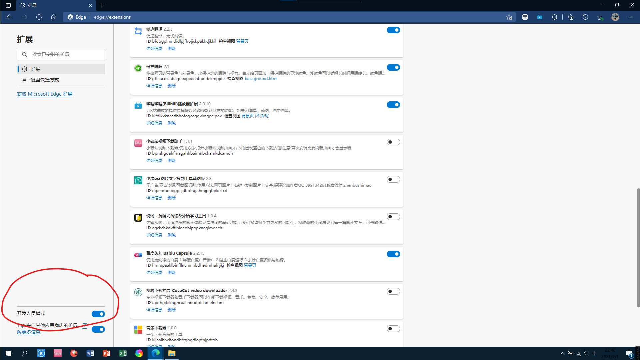Click 删除 under 保护眼睛 extension
The height and width of the screenshot is (360, 640).
pos(172,86)
